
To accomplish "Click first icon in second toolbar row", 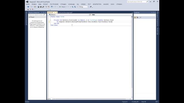I will pyautogui.click(x=28, y=9).
